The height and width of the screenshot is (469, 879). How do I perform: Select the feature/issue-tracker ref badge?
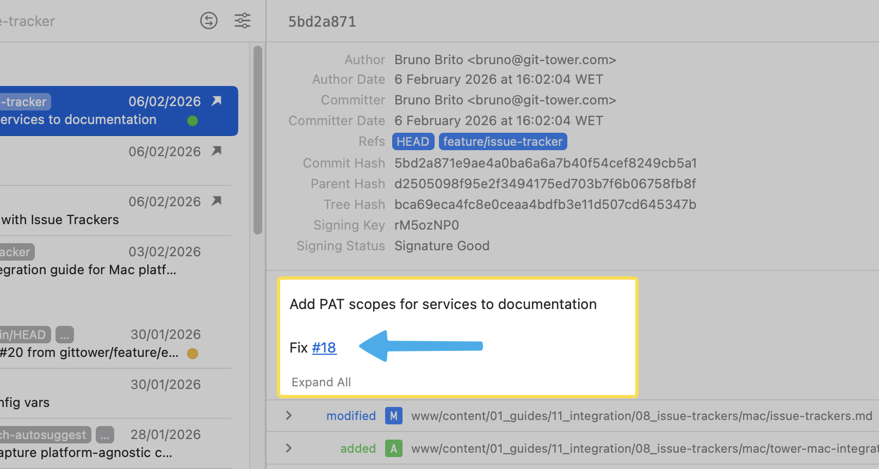coord(503,141)
